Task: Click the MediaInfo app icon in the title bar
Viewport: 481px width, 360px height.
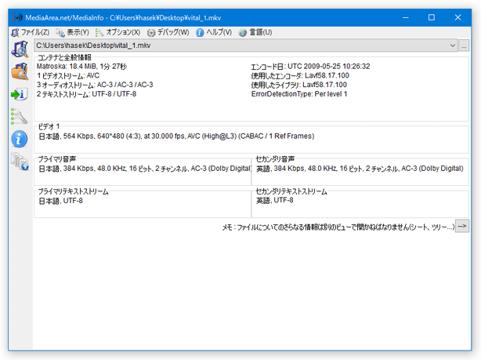Action: tap(18, 17)
